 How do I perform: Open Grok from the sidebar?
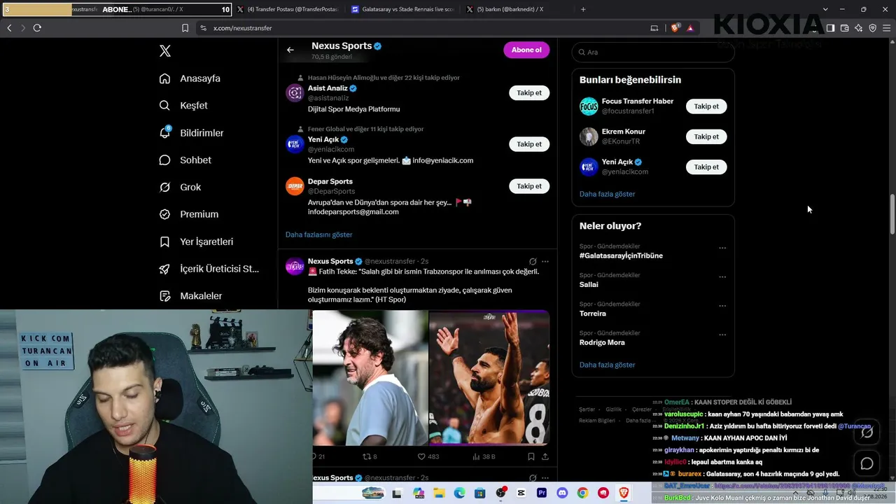coord(181,187)
